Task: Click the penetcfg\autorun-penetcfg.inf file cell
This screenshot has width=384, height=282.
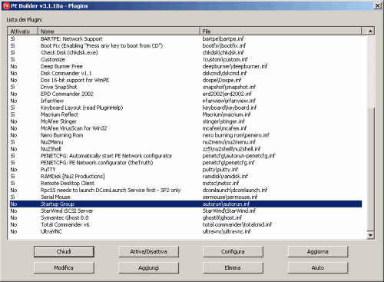Action: [239, 156]
